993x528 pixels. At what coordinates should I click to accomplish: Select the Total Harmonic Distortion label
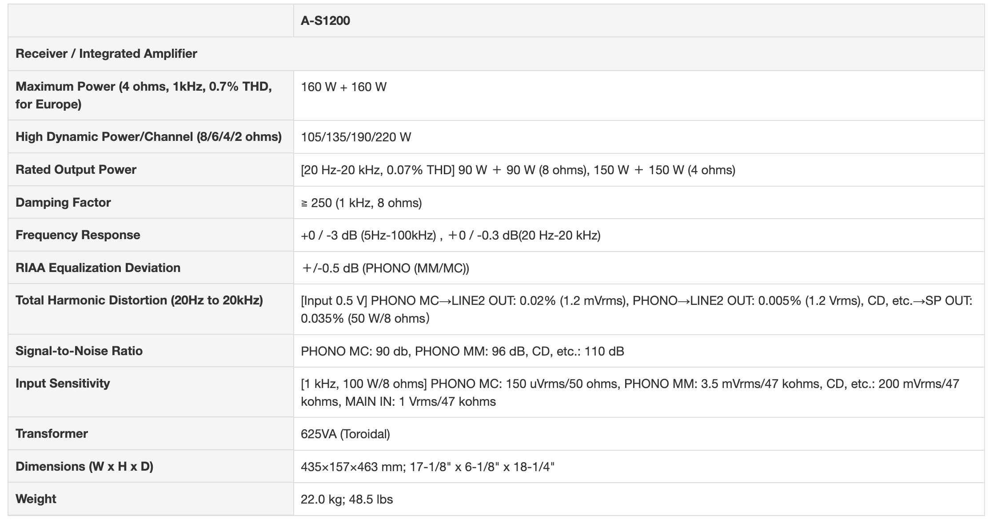tap(139, 300)
